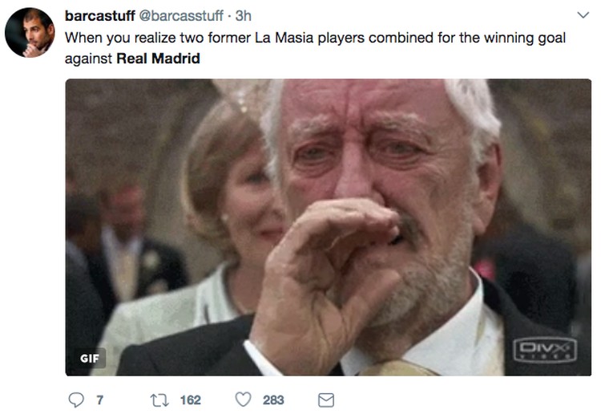Like the tweet with the heart icon

tap(243, 400)
